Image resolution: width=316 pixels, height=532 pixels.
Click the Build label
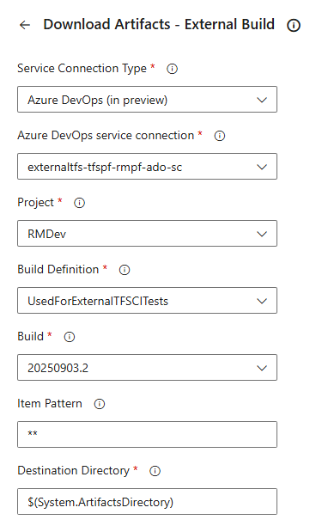click(31, 336)
